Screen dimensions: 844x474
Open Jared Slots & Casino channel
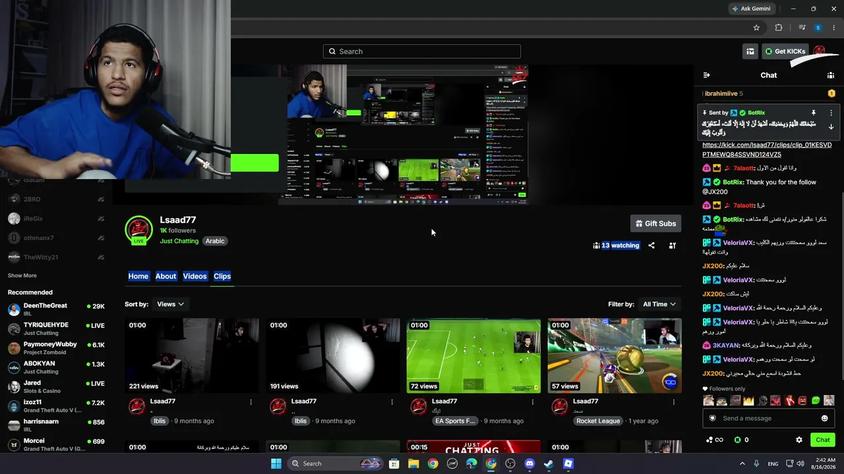(56, 386)
